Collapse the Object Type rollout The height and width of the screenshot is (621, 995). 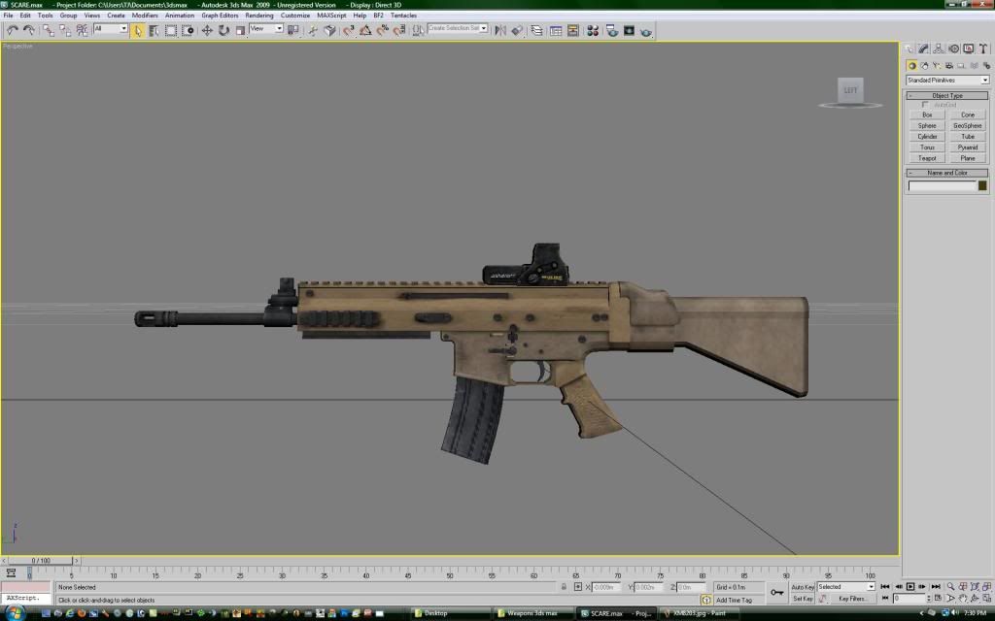(x=946, y=95)
